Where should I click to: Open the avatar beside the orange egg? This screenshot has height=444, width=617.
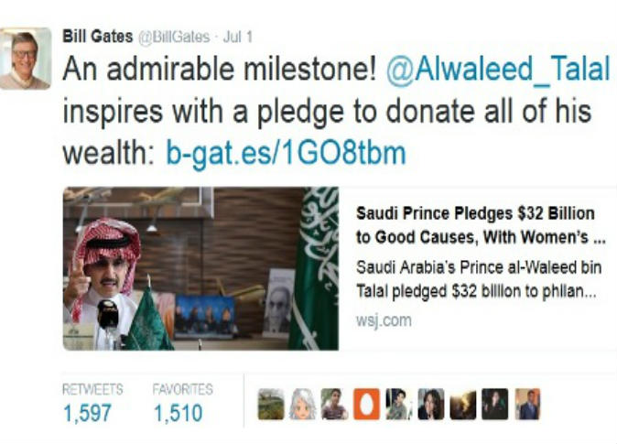(399, 404)
